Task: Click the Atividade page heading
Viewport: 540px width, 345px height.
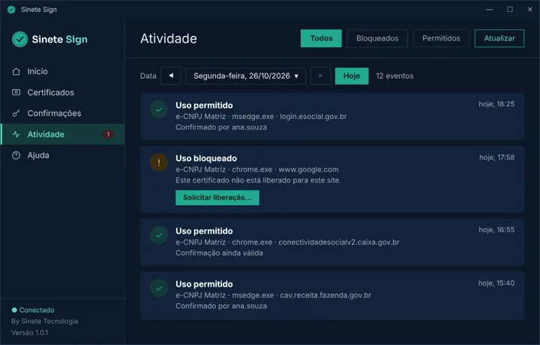Action: (x=169, y=38)
